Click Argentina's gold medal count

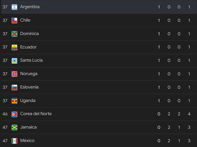click(x=159, y=7)
